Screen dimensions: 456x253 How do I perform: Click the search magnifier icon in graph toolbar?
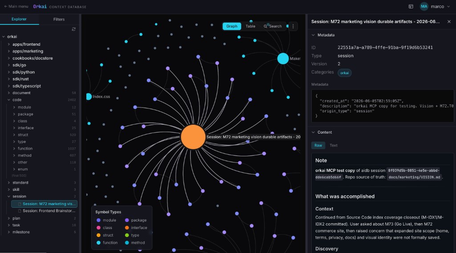(x=265, y=26)
